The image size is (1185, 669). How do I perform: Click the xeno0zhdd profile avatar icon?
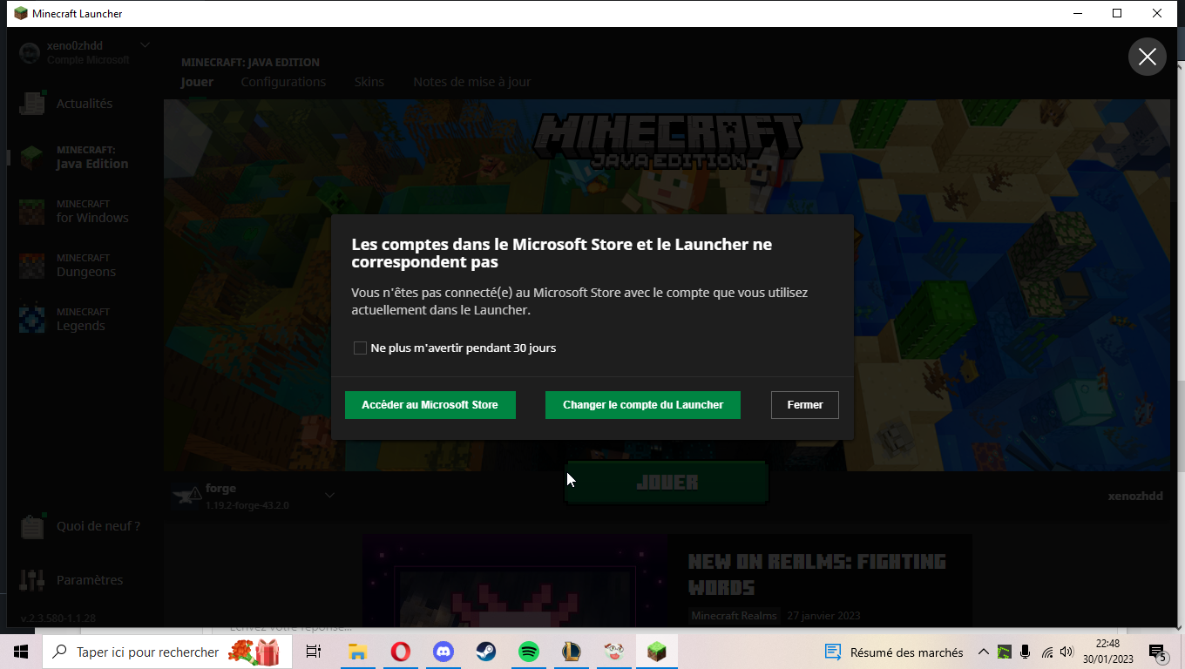tap(30, 52)
